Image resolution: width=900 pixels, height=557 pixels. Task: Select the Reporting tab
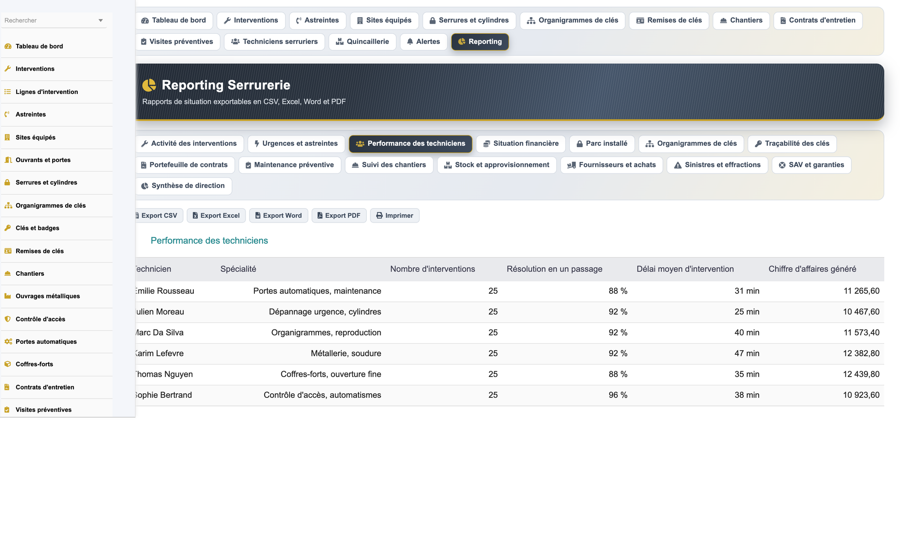tap(480, 42)
